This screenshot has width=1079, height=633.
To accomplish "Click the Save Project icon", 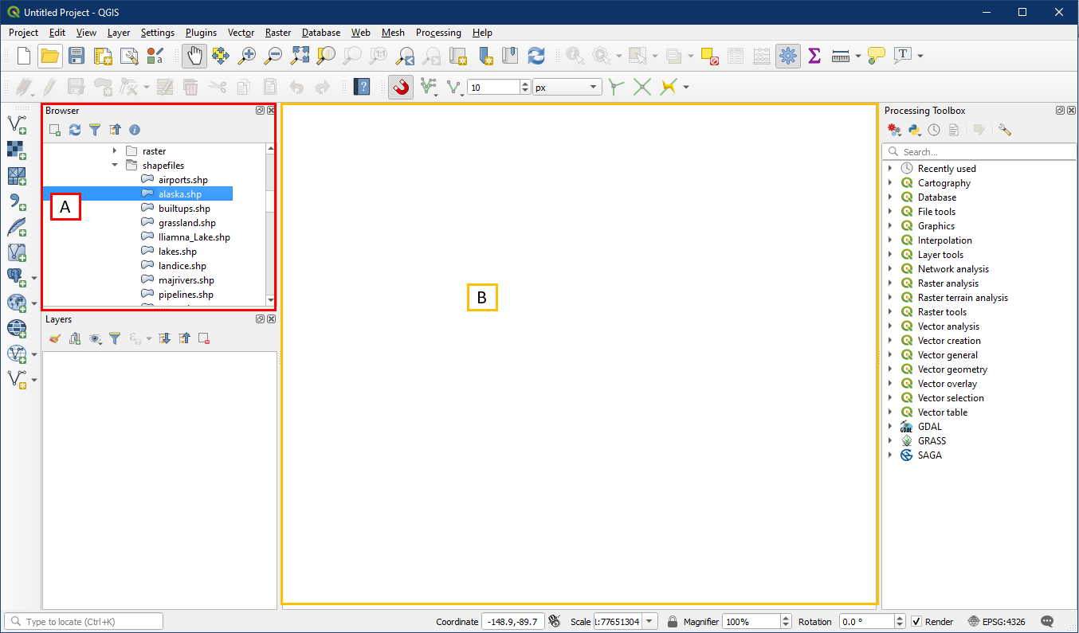I will [x=76, y=56].
